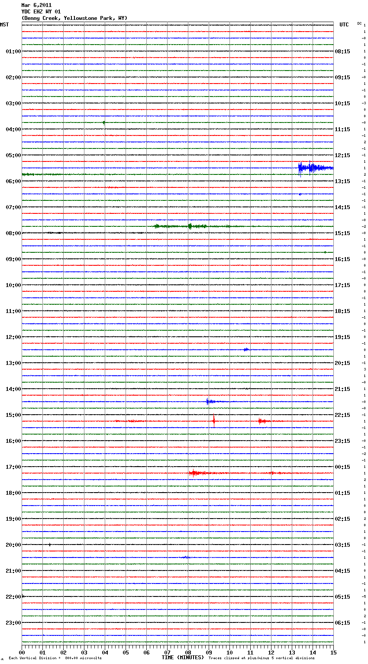
Task: Click the black spike on the 20:00 trace
Action: point(50,545)
